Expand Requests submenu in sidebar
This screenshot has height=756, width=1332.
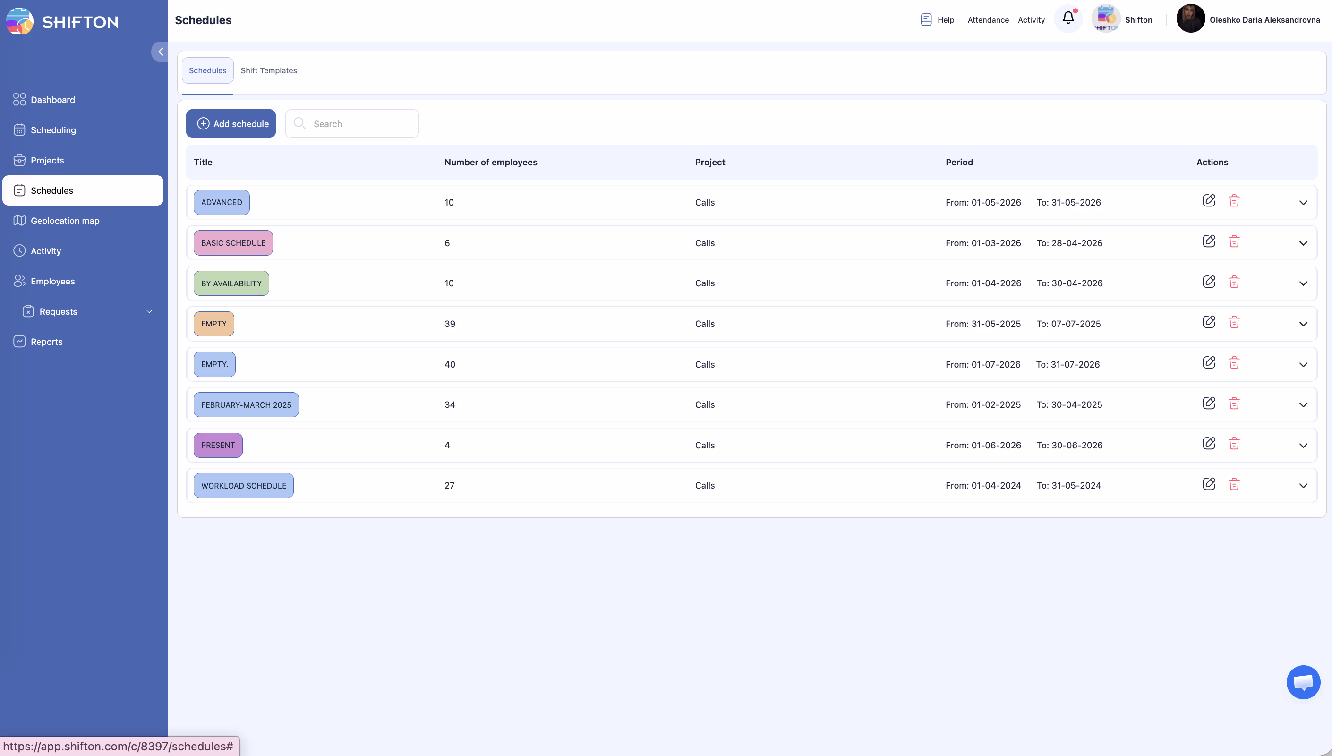pyautogui.click(x=149, y=311)
